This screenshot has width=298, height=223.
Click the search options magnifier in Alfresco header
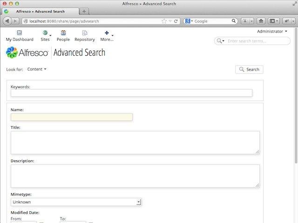coord(220,41)
